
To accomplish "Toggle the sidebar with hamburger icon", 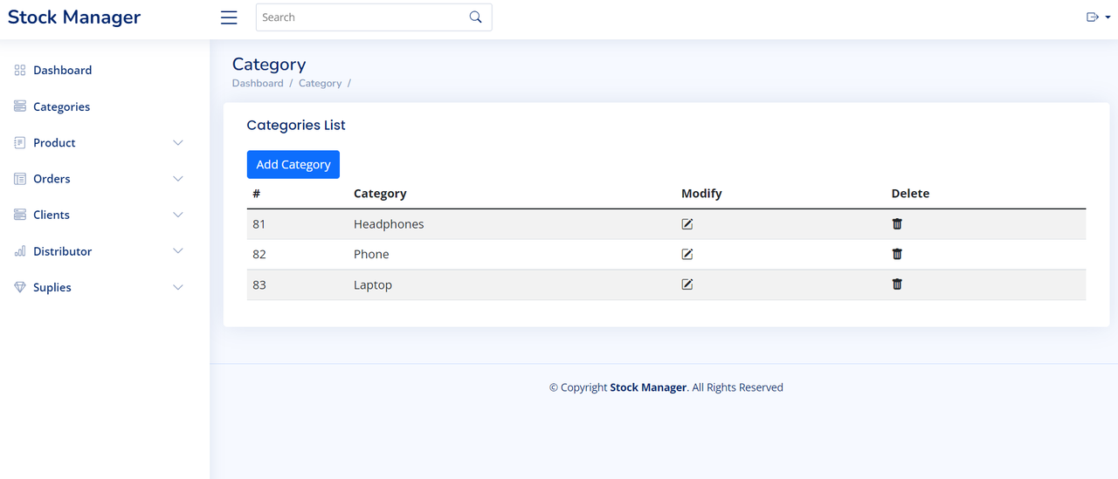I will [x=229, y=17].
